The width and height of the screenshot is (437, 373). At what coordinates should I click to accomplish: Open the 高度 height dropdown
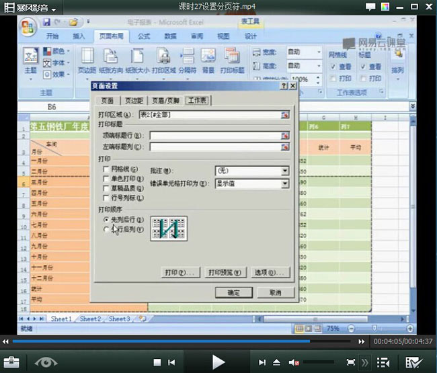point(319,66)
